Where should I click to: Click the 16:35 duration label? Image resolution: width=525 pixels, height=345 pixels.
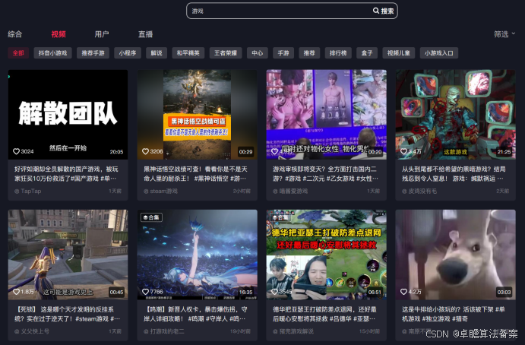pyautogui.click(x=245, y=292)
